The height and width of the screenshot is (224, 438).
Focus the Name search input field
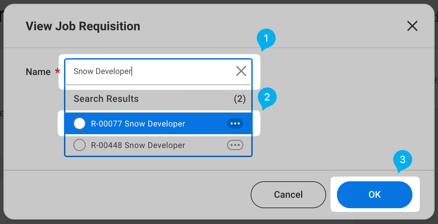pos(152,71)
